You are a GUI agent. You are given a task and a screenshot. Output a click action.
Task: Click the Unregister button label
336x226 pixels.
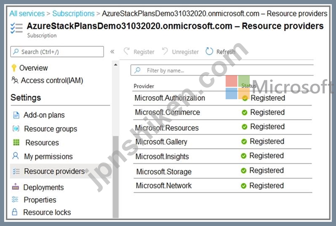pos(186,52)
